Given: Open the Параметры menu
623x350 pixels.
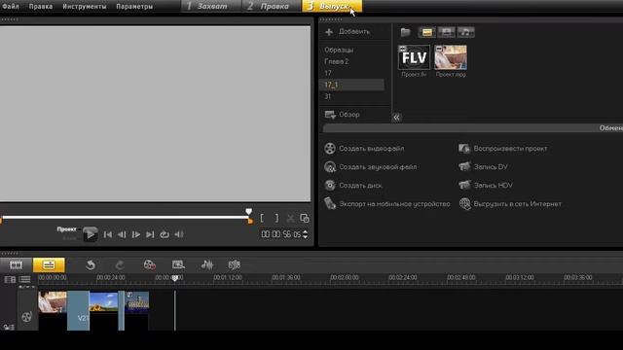Looking at the screenshot, I should (134, 7).
